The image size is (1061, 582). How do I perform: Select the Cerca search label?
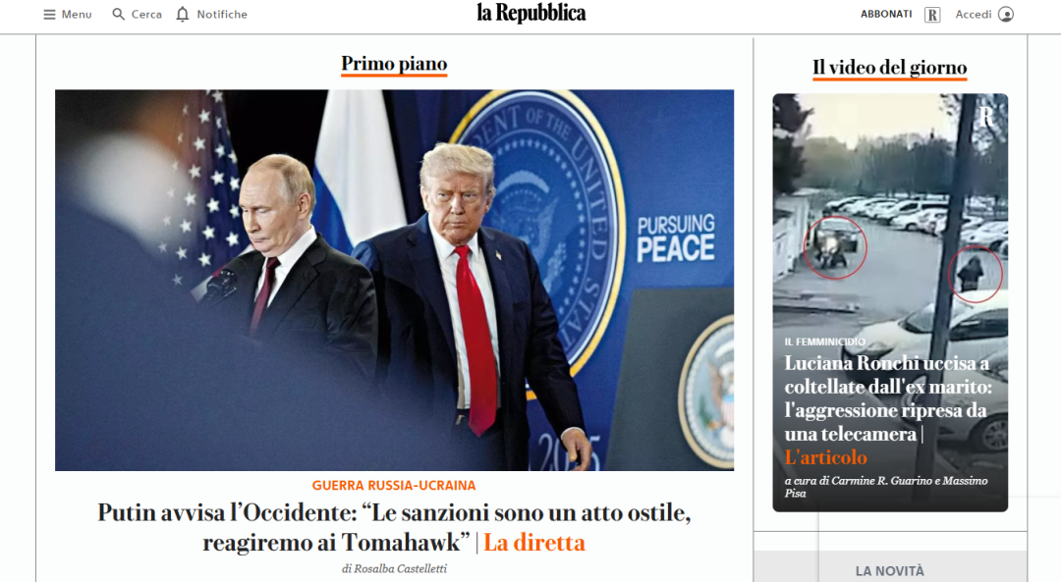point(146,14)
